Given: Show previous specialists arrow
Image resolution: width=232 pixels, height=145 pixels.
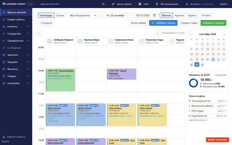Looking at the screenshot, I should [38, 33].
